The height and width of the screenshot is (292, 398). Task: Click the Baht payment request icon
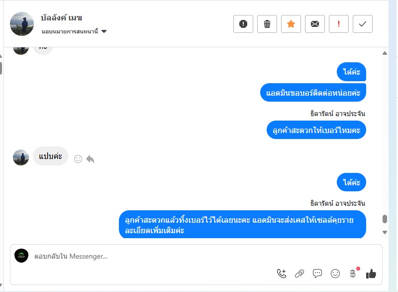click(353, 273)
